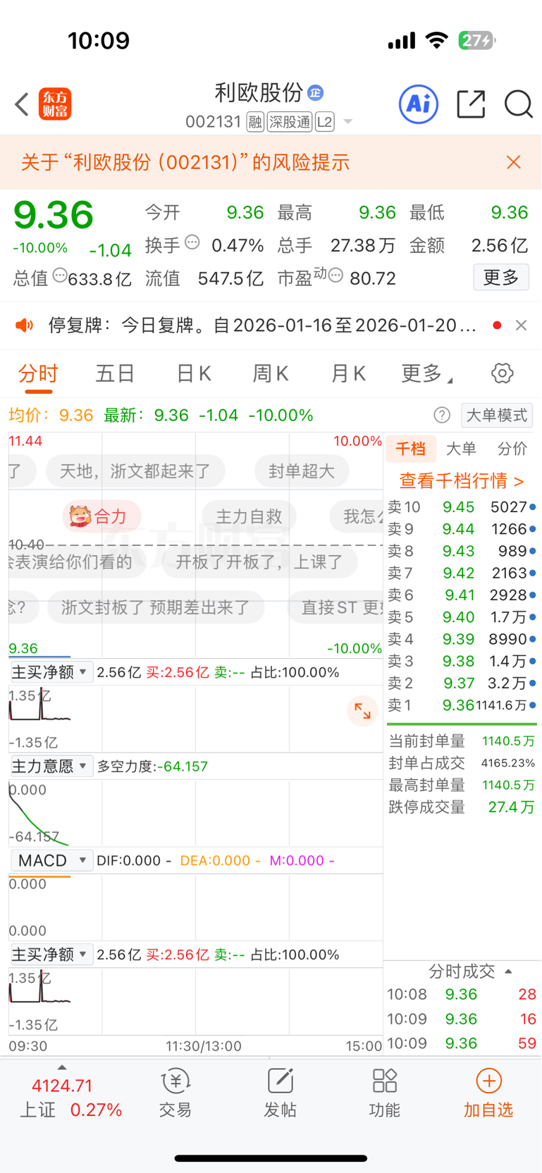Open the 风险提示 notice for 利欧股份
The image size is (542, 1173).
click(x=185, y=162)
